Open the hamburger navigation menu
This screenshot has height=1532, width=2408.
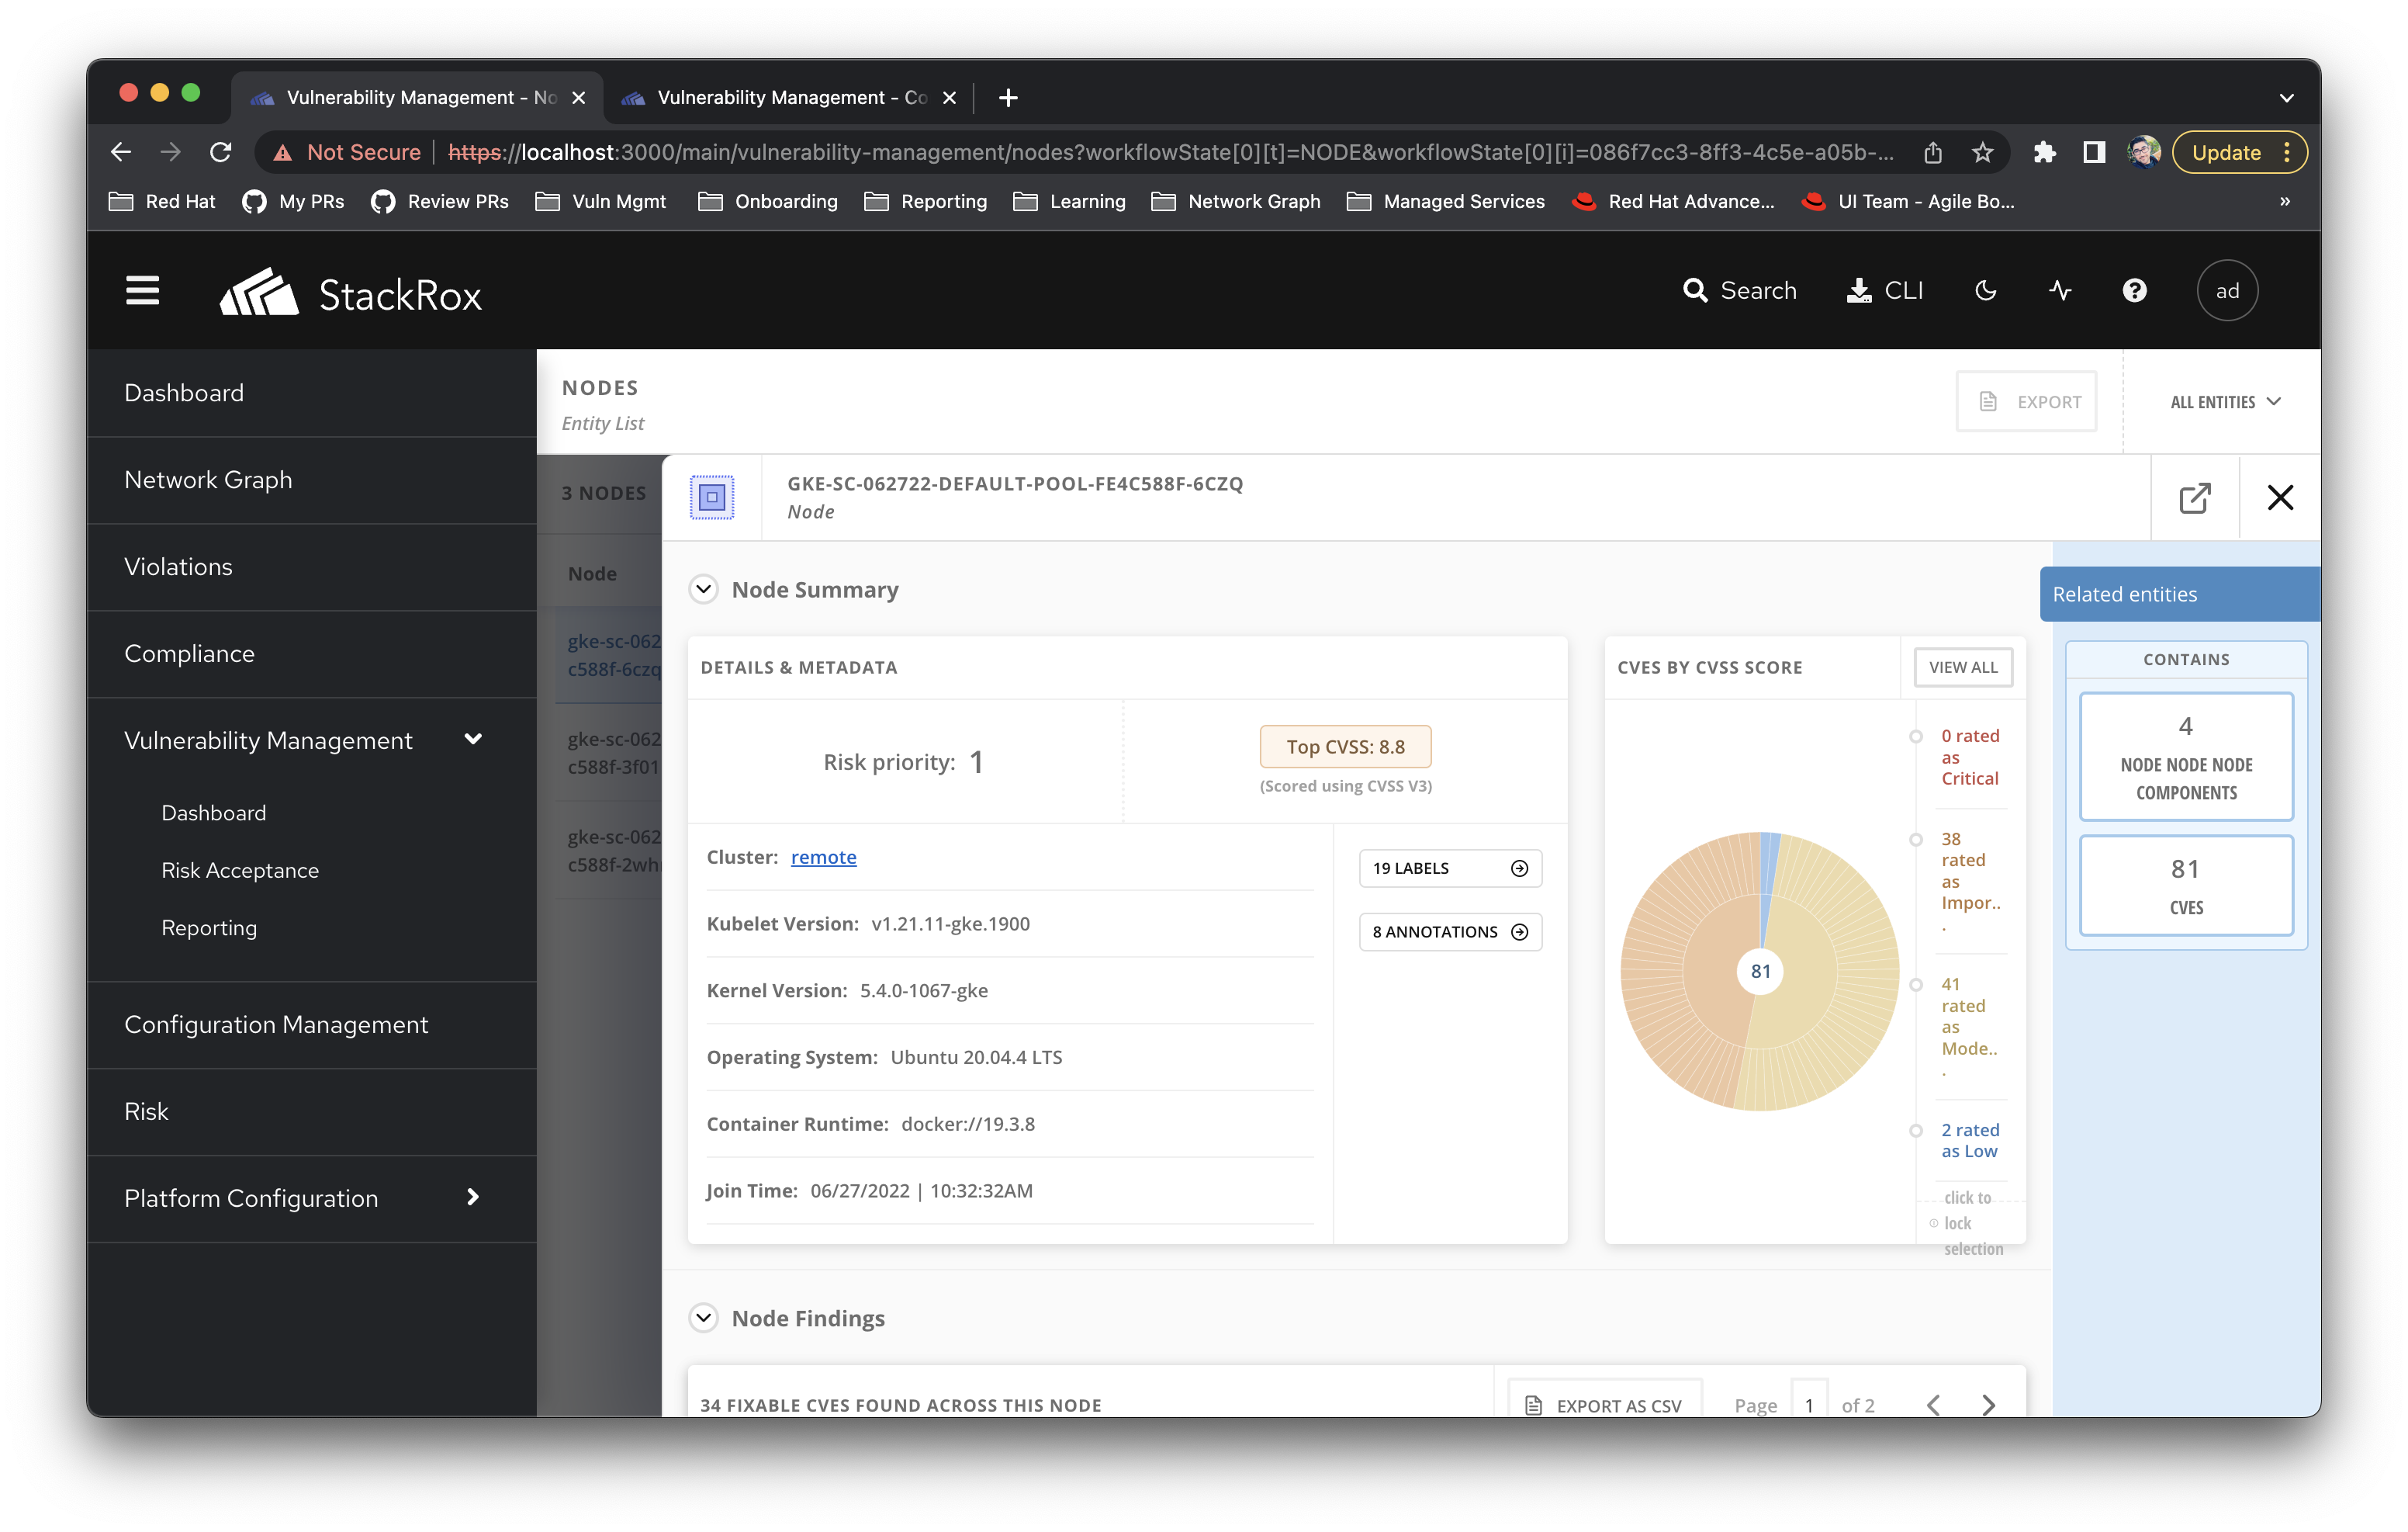pyautogui.click(x=142, y=290)
